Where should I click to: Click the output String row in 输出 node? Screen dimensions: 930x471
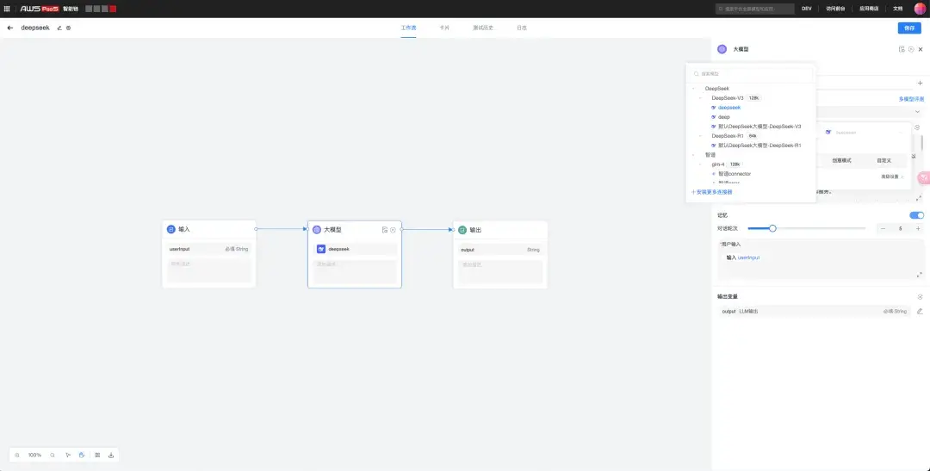[500, 250]
